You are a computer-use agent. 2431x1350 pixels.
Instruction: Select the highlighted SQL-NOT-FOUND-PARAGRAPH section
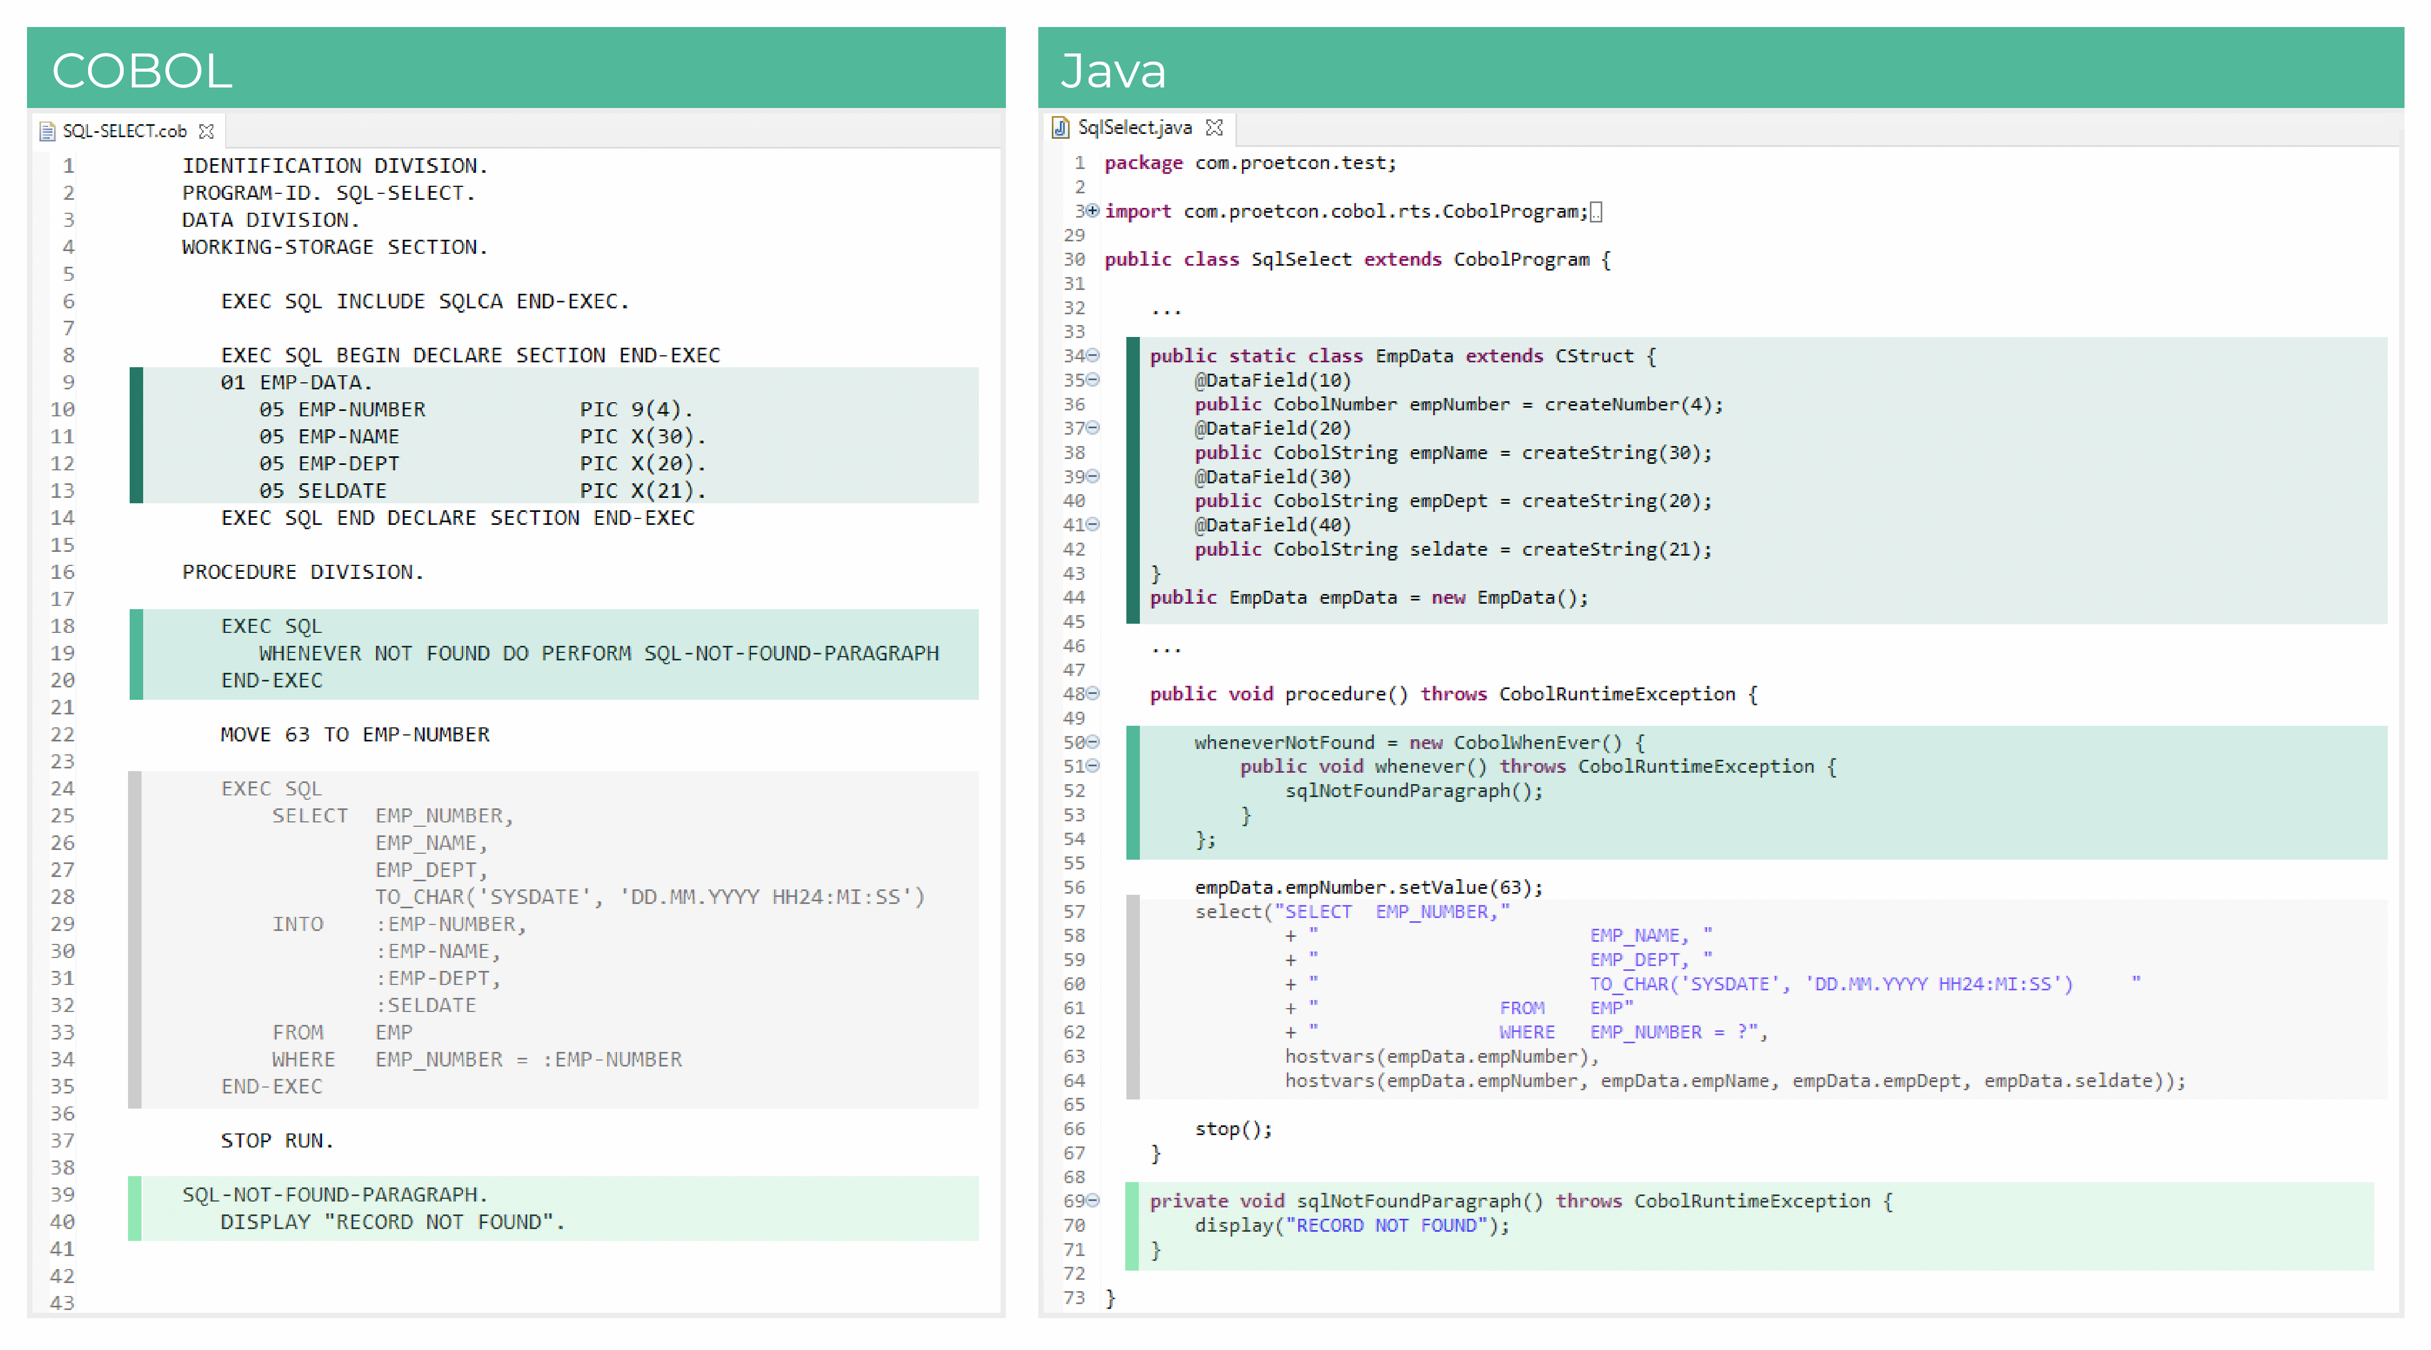click(x=378, y=1207)
